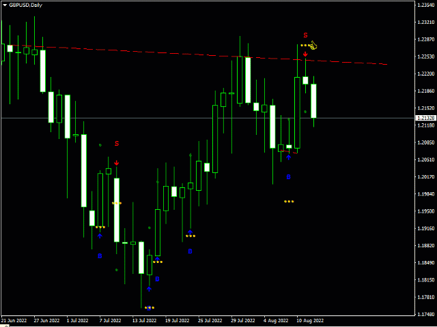The image size is (437, 327).
Task: Click the 25 Jul 2022 date label
Action: point(211,320)
